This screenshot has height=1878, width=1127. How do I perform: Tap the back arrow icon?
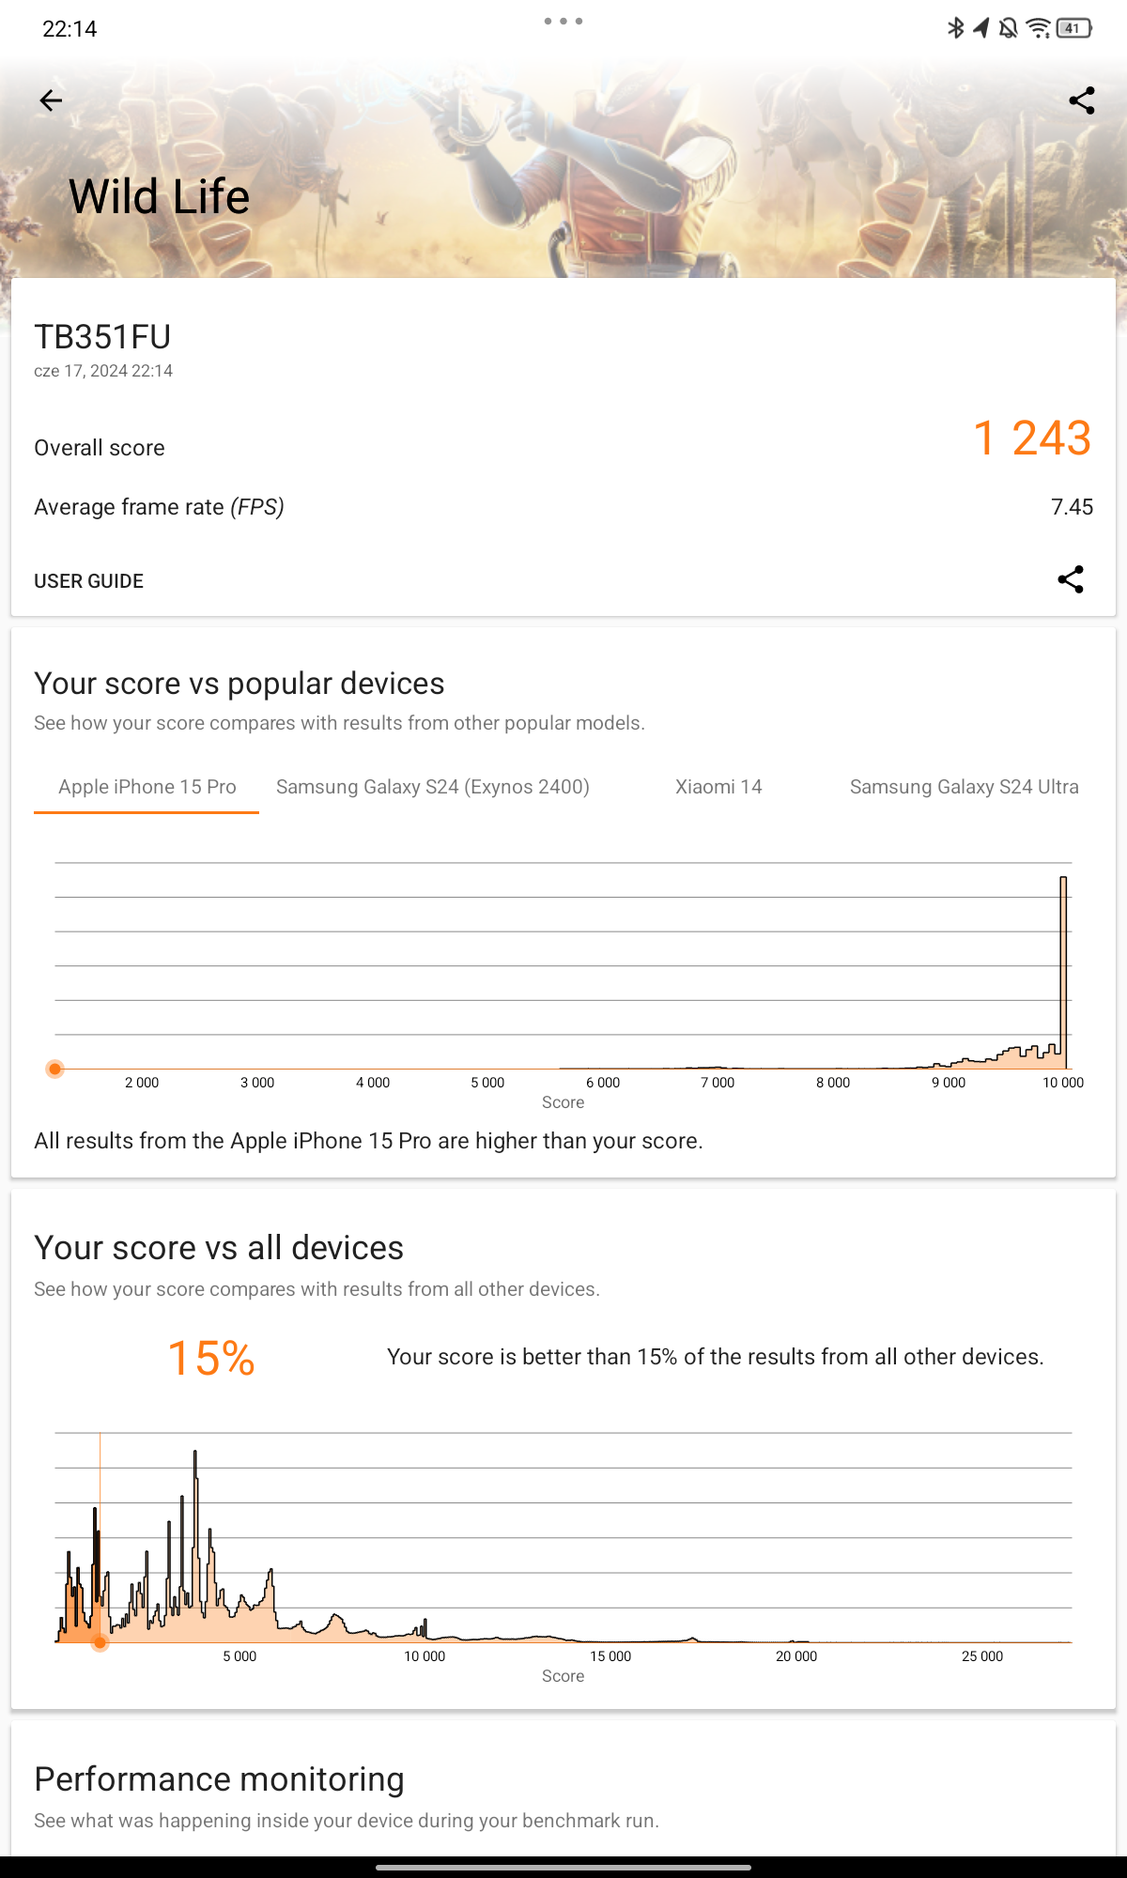tap(51, 100)
